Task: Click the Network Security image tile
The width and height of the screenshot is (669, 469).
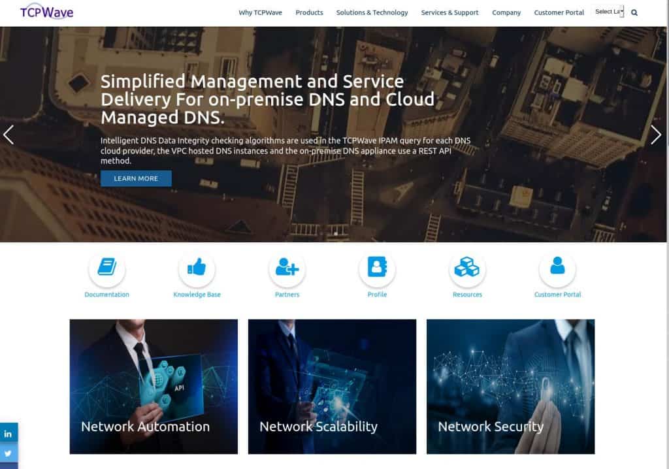Action: (x=510, y=386)
